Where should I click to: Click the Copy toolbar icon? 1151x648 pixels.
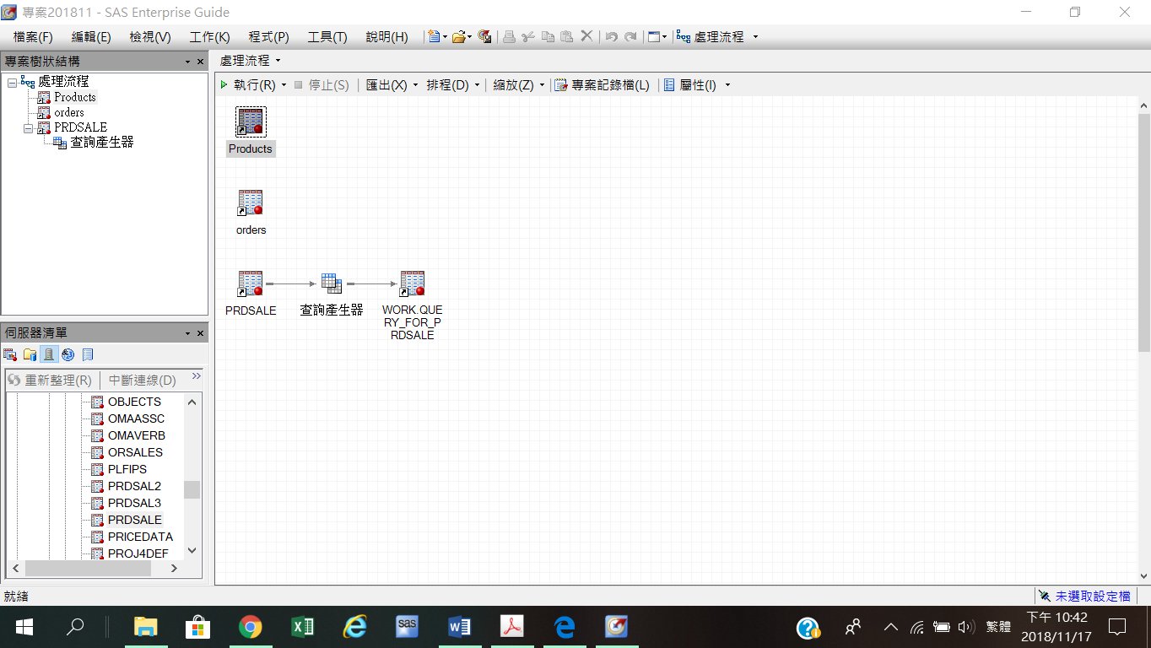pos(548,36)
